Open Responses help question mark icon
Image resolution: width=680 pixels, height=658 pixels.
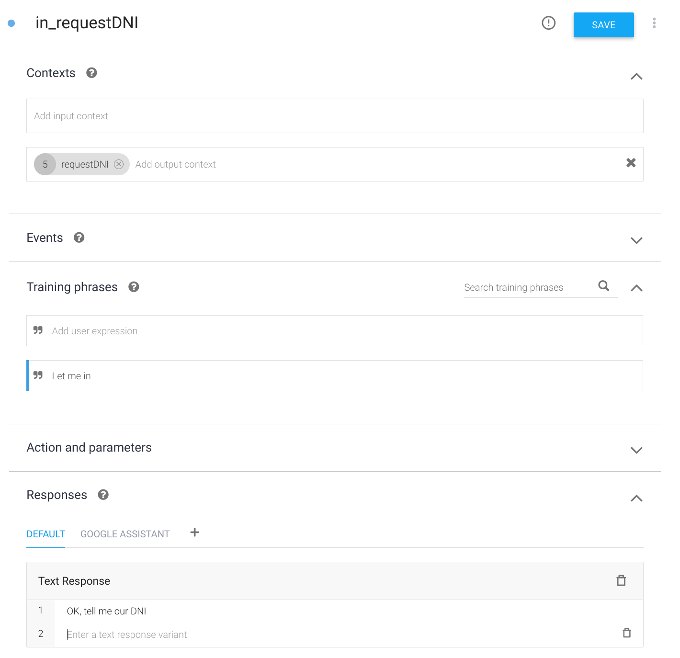tap(103, 495)
